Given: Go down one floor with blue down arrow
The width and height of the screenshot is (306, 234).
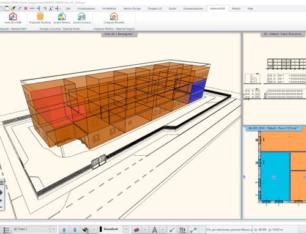Looking at the screenshot, I should [75, 230].
